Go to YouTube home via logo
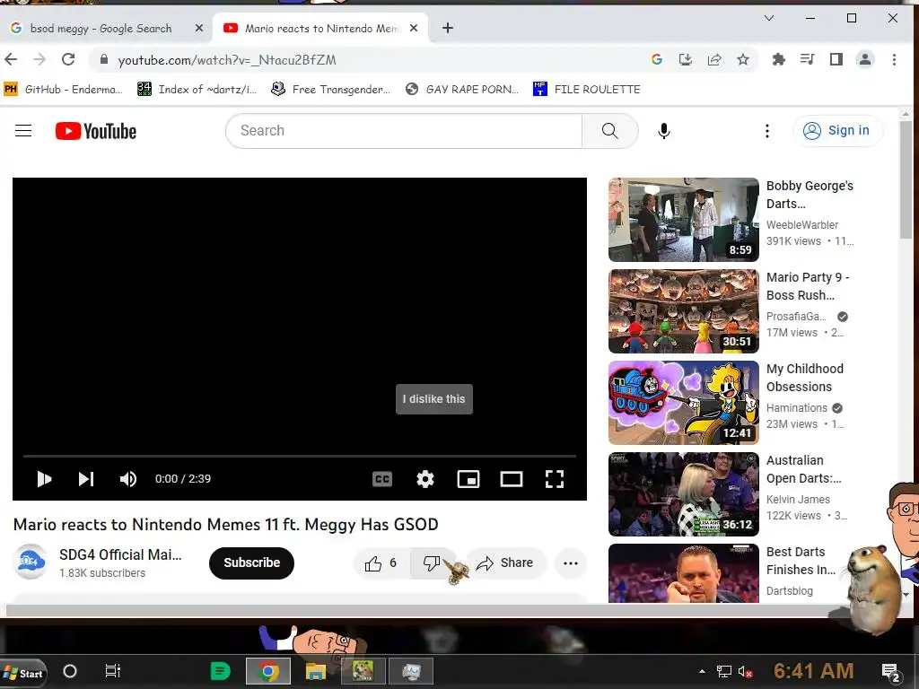 pyautogui.click(x=96, y=131)
